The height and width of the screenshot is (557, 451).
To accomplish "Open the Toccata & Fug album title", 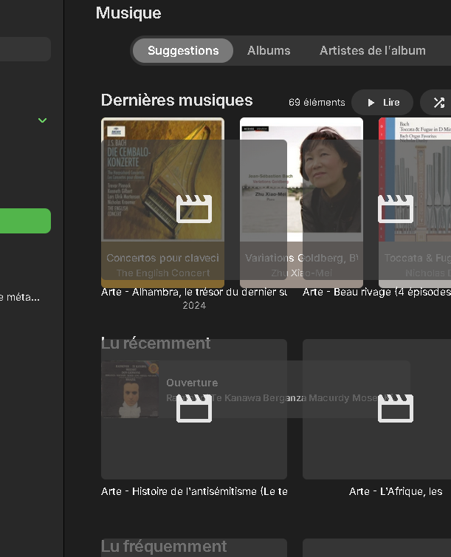I will point(417,258).
